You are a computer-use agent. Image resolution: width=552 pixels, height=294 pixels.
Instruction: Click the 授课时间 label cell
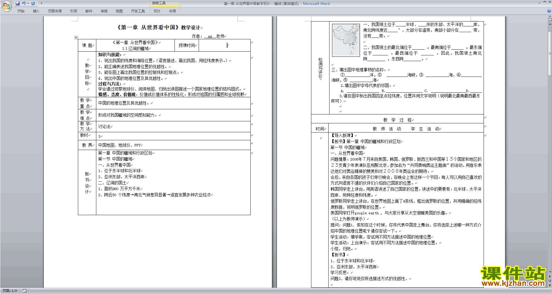187,45
